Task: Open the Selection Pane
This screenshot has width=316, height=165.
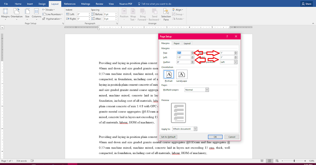Action: 166,14
